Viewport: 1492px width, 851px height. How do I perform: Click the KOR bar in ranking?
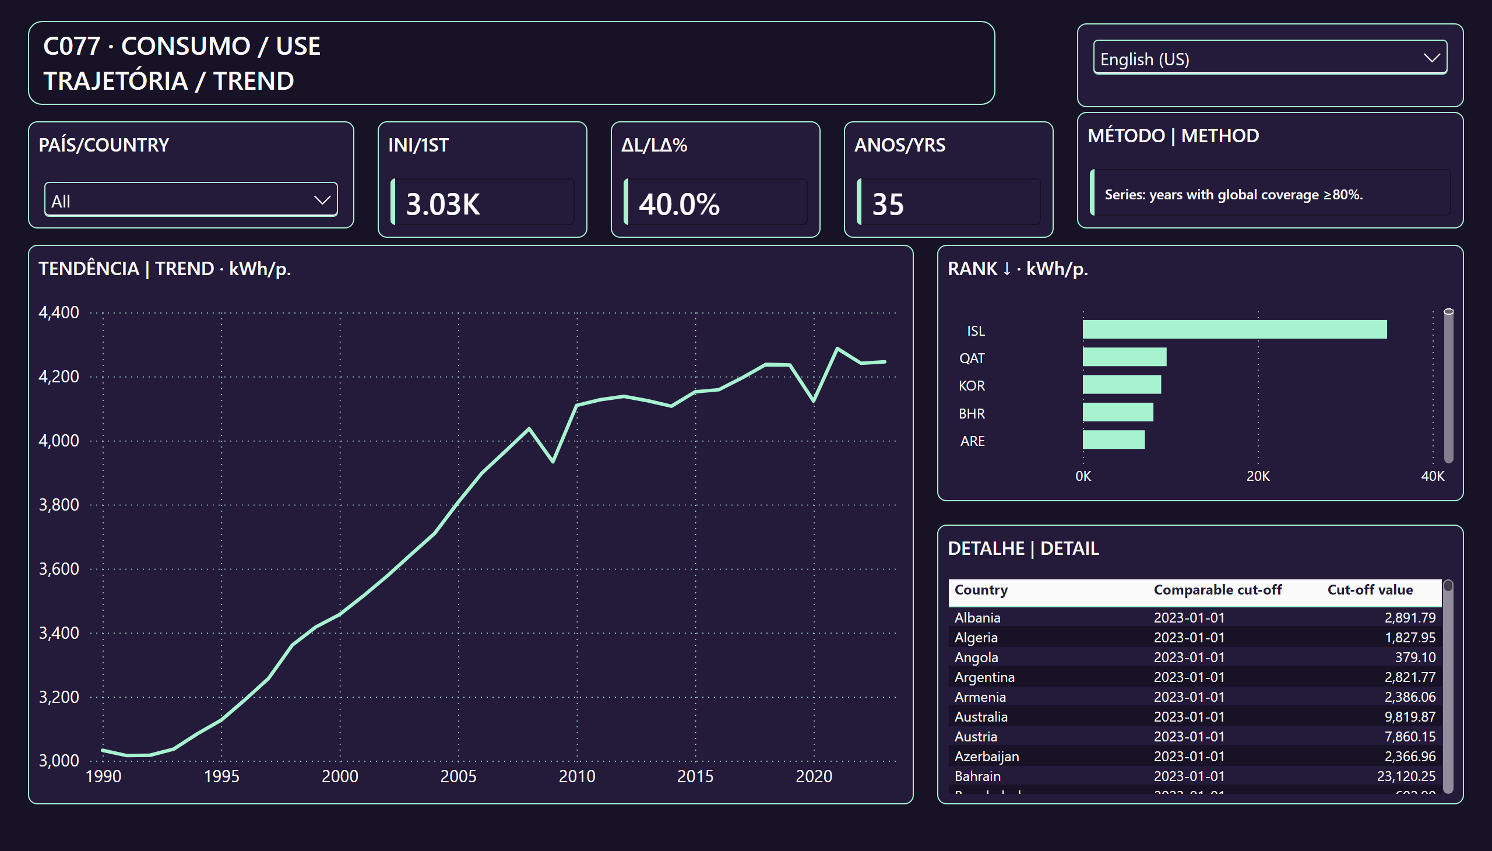(1121, 385)
